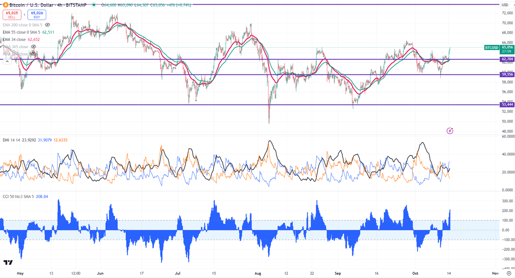Select the DMI 14 14 indicator legend
Image resolution: width=515 pixels, height=278 pixels.
pyautogui.click(x=11, y=140)
